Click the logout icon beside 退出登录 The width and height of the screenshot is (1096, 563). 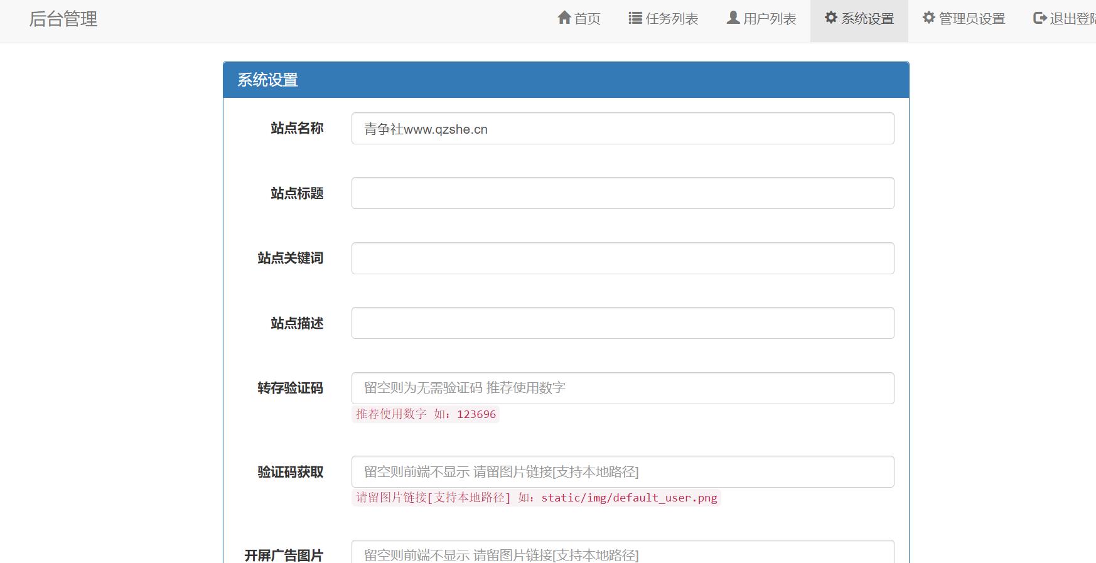click(x=1040, y=18)
